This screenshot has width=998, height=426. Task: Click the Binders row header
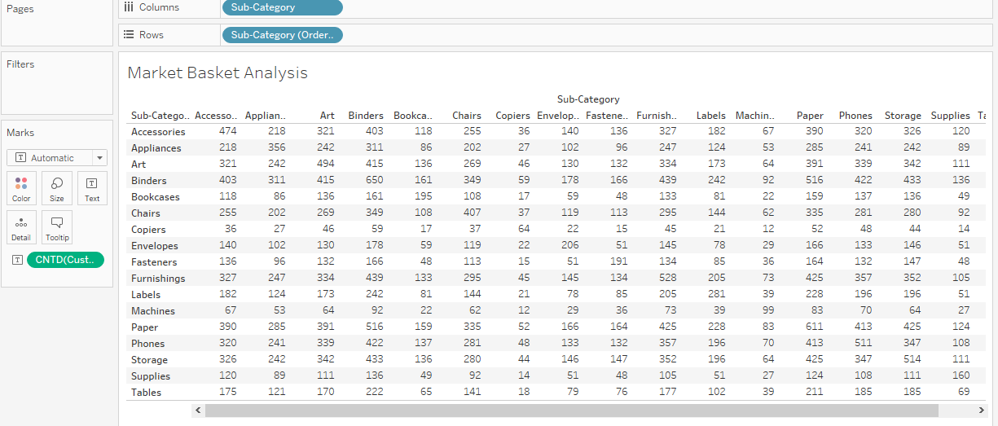pyautogui.click(x=149, y=181)
